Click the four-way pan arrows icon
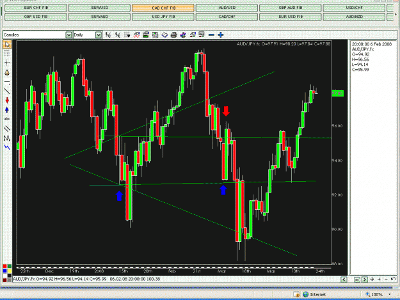The image size is (400, 300). 372,280
